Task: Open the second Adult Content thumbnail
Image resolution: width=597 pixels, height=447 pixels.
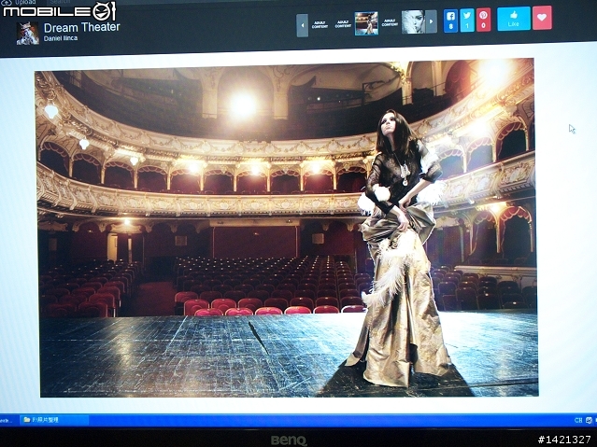Action: [x=343, y=24]
